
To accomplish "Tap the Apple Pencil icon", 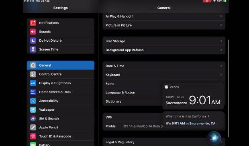I will coord(33,128).
